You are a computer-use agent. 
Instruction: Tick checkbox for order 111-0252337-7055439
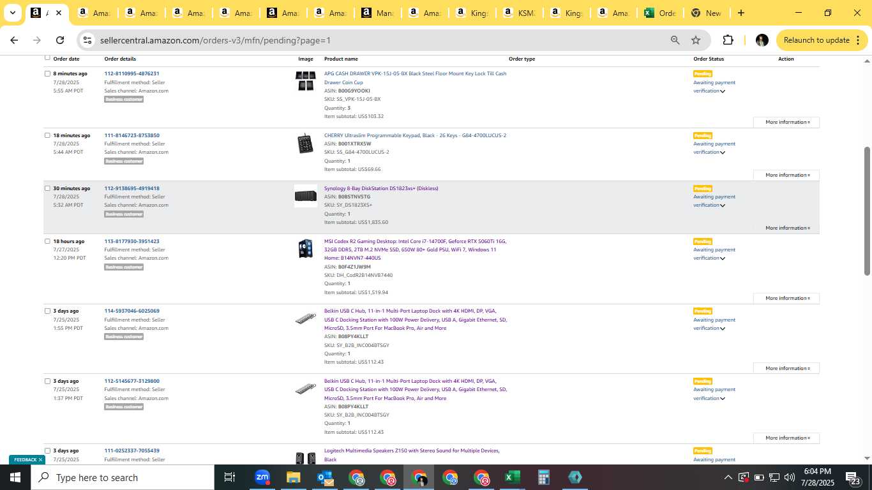(x=47, y=450)
